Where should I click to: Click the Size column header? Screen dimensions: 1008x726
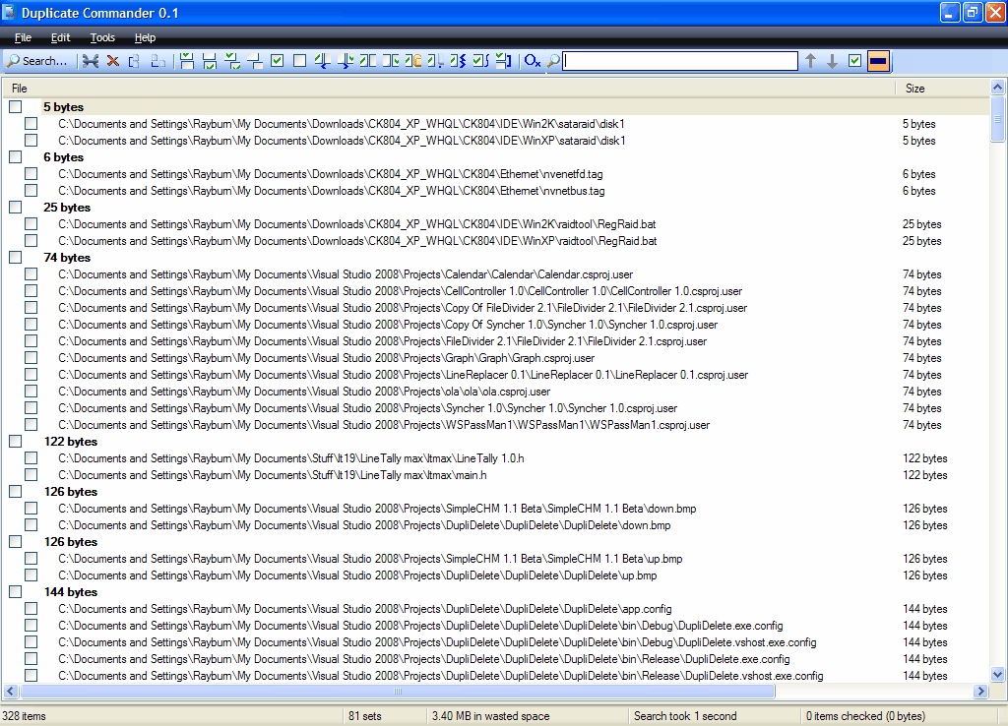[942, 88]
